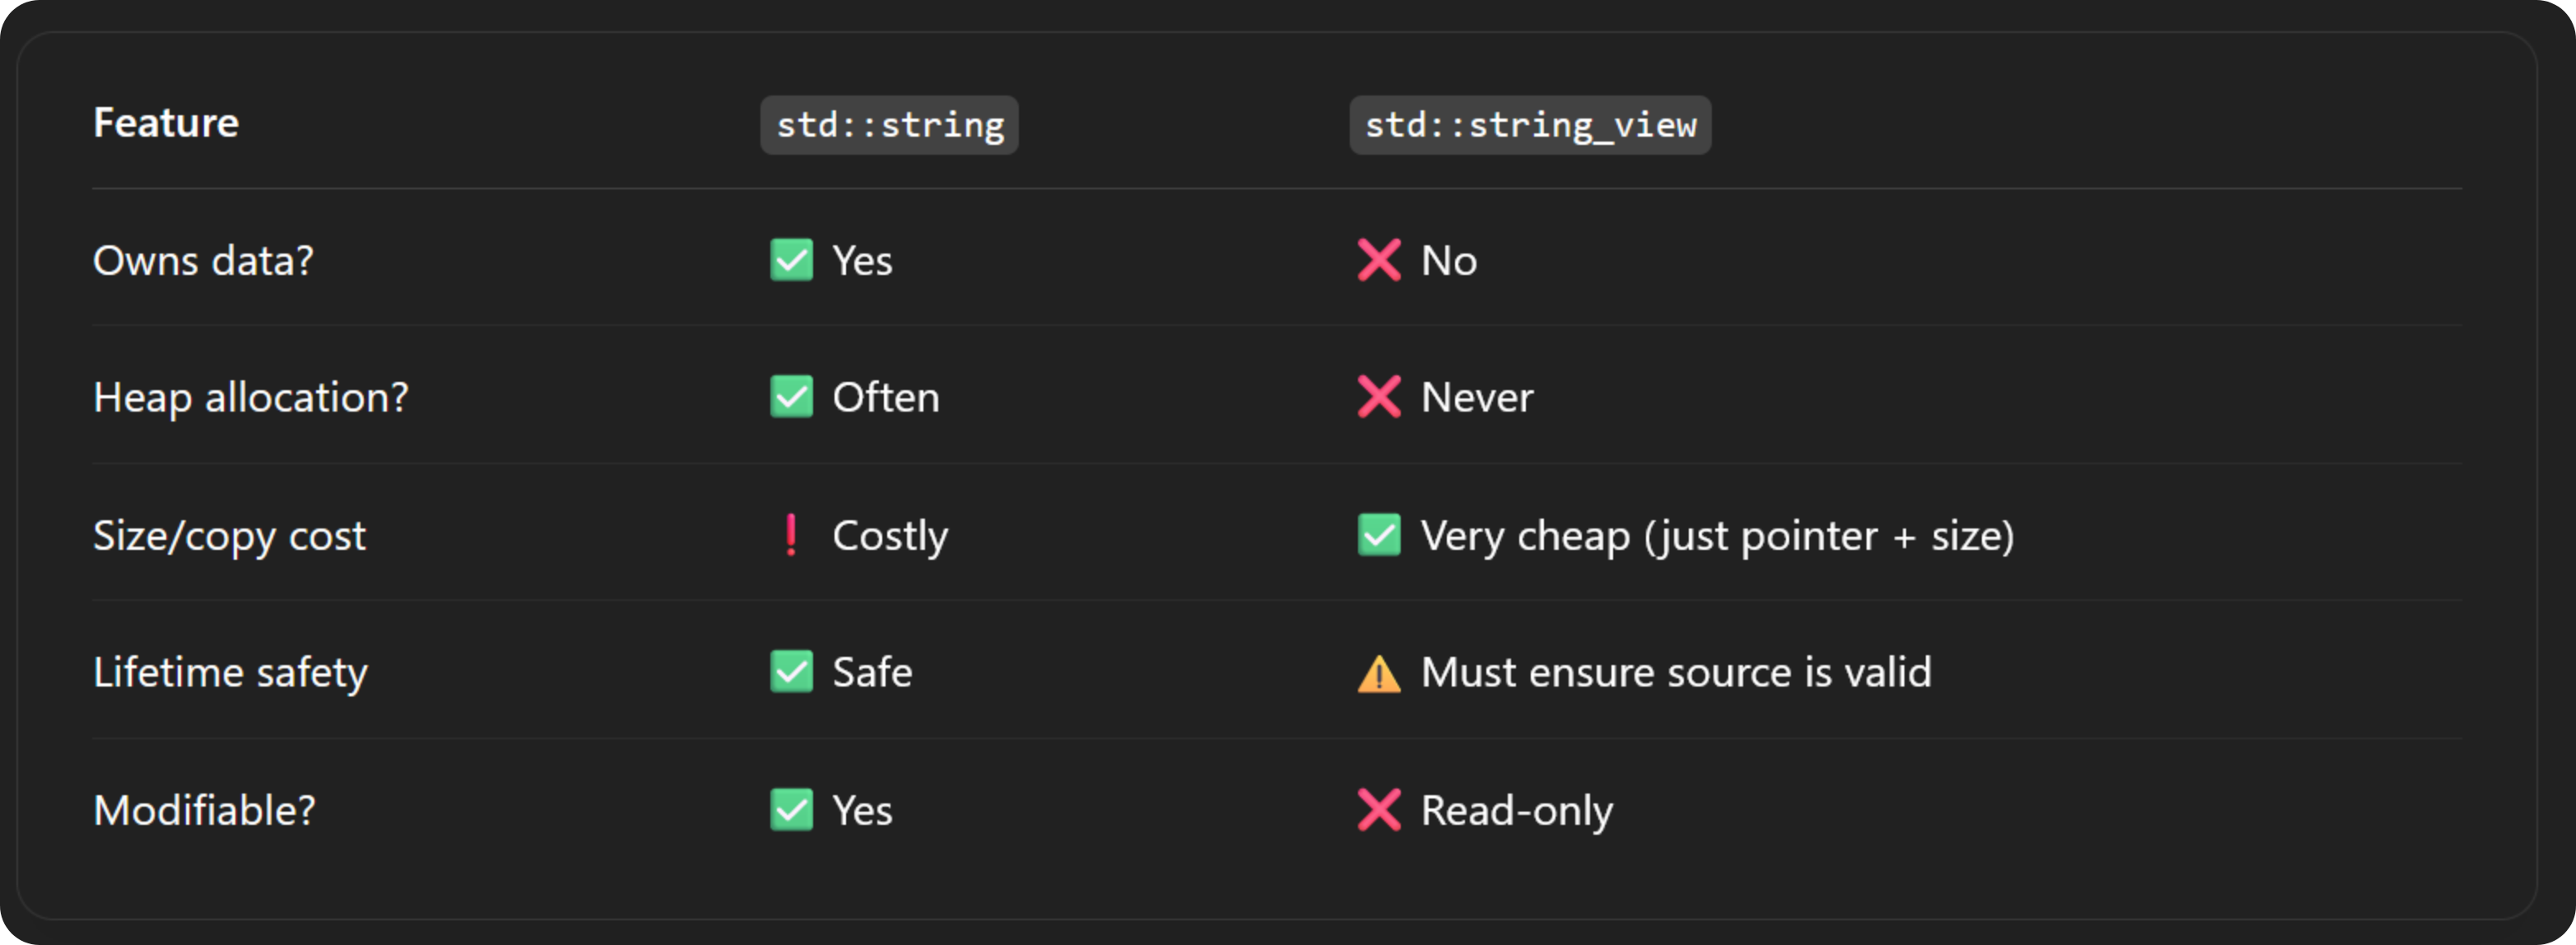Image resolution: width=2576 pixels, height=945 pixels.
Task: Click the std::string code header
Action: (889, 125)
